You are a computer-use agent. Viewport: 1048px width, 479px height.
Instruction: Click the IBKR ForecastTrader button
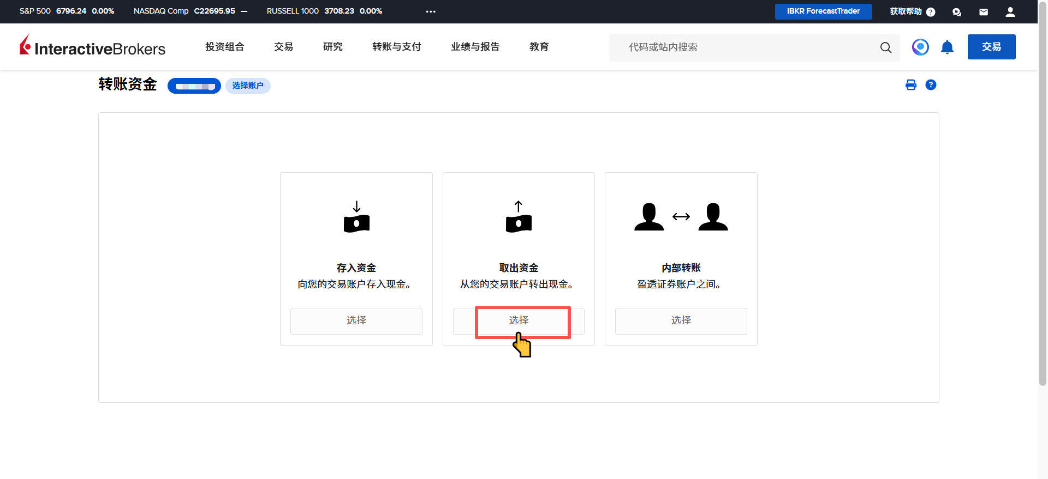point(823,11)
